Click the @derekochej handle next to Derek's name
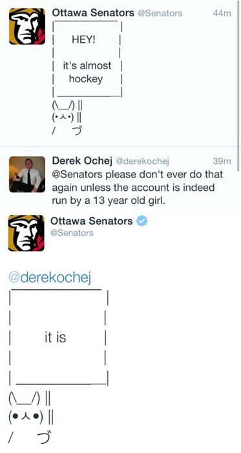241x453 pixels. tap(142, 162)
